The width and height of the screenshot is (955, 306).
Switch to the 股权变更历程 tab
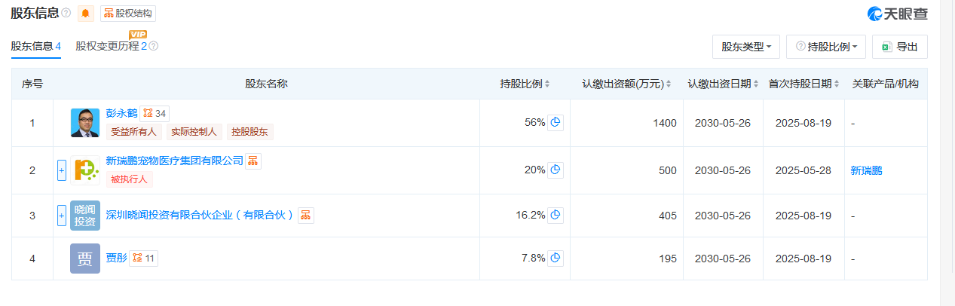pos(107,46)
